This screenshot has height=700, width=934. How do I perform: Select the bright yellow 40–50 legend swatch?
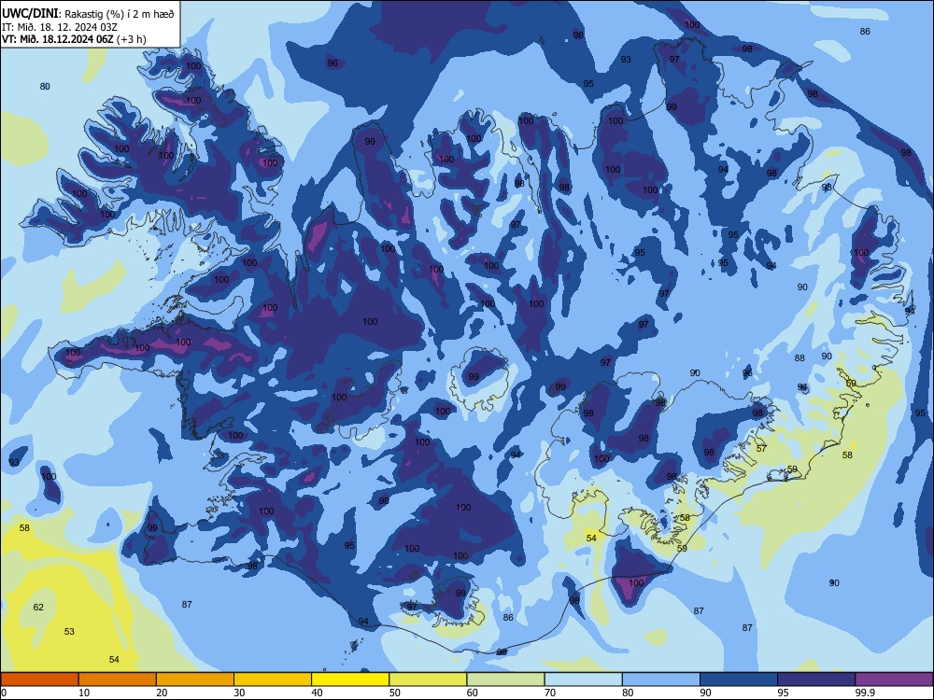[x=350, y=679]
